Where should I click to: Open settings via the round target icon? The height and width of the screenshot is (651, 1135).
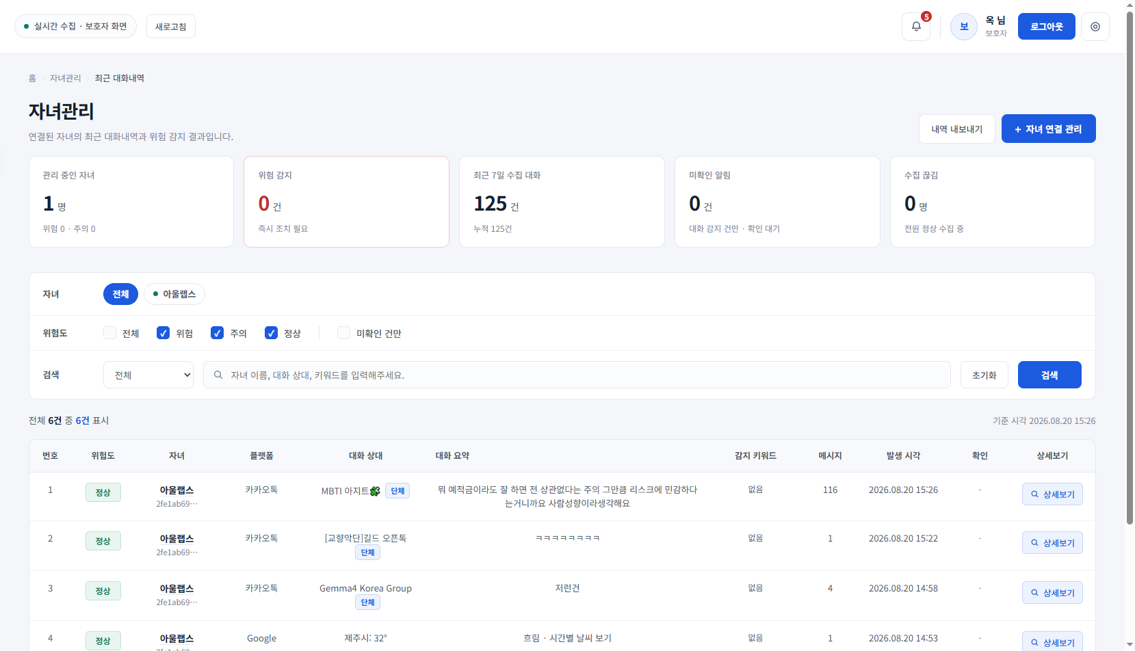(x=1095, y=27)
